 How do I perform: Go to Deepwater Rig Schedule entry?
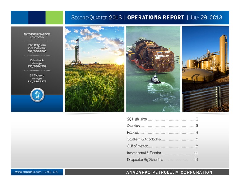point(162,160)
